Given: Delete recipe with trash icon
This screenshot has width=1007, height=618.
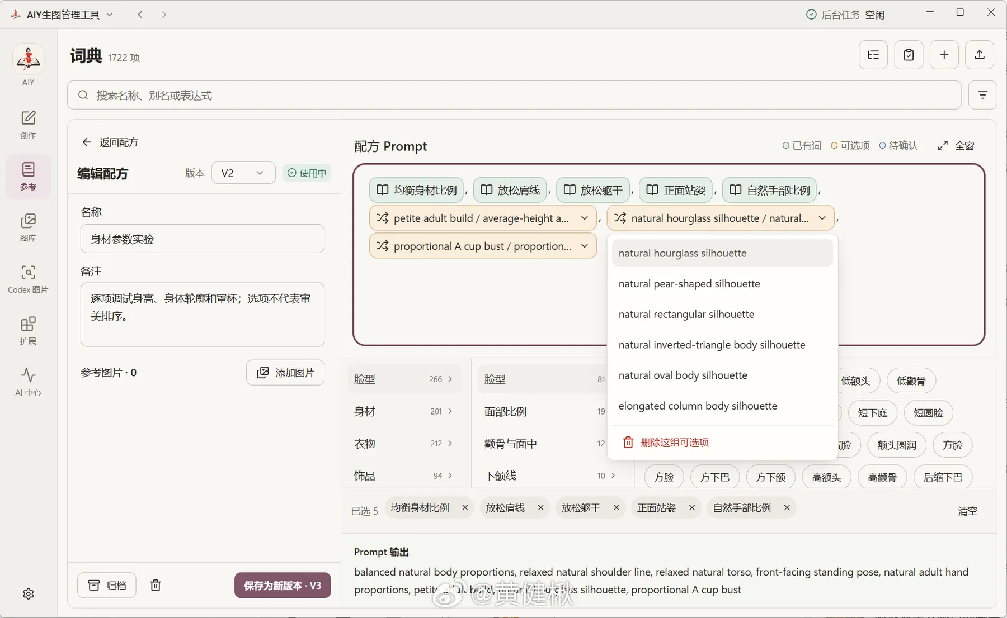Looking at the screenshot, I should click(156, 585).
